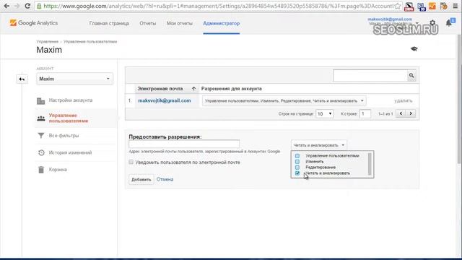Click the graduation cap help icon
462x260 pixels.
tap(414, 48)
